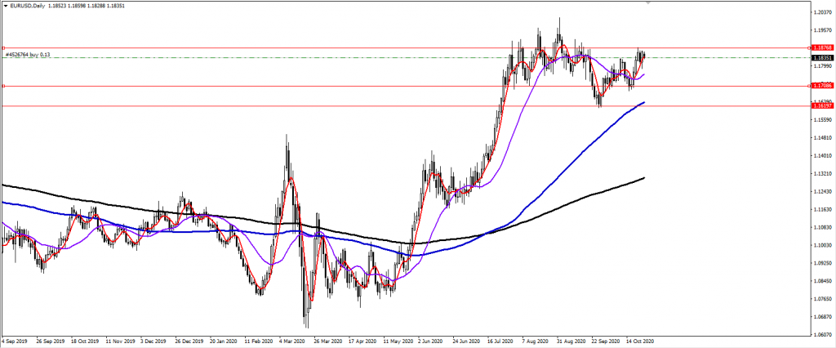The width and height of the screenshot is (836, 348).
Task: Click the black 1.18351 current price tag
Action: pyautogui.click(x=823, y=58)
